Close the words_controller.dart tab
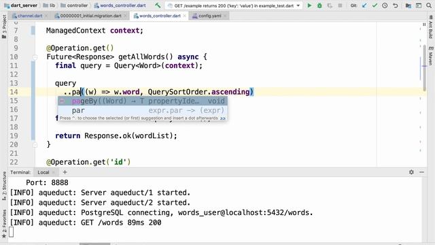 pos(184,16)
